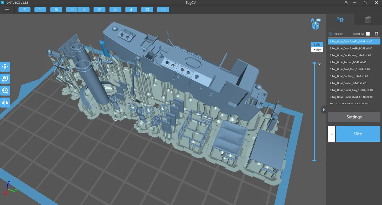Select the Rotate tool in left sidebar
This screenshot has width=382, height=205.
click(x=5, y=78)
